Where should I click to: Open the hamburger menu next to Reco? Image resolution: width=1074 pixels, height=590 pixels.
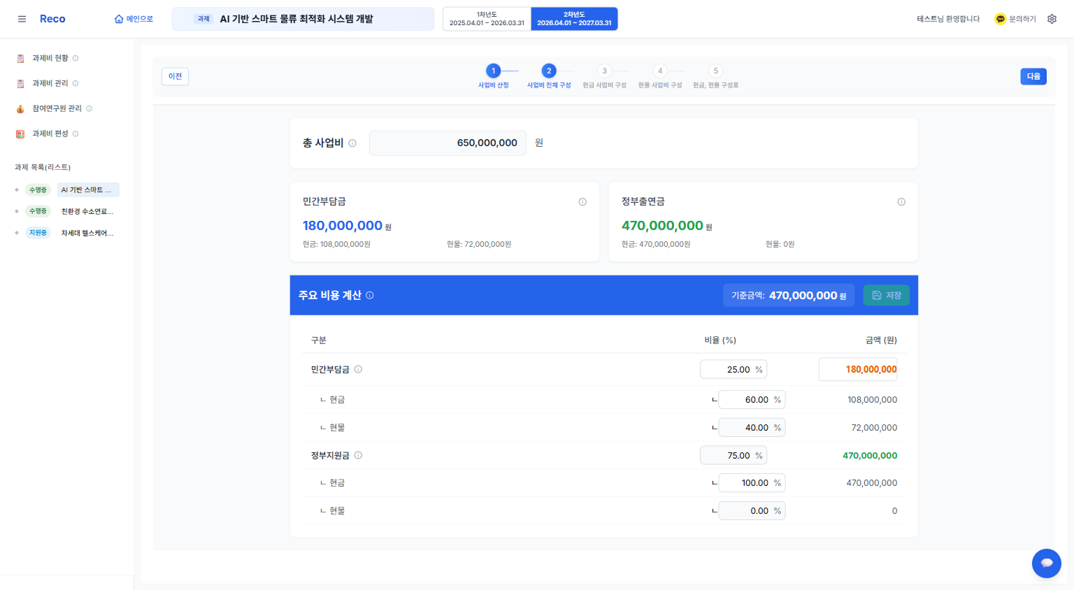point(22,19)
